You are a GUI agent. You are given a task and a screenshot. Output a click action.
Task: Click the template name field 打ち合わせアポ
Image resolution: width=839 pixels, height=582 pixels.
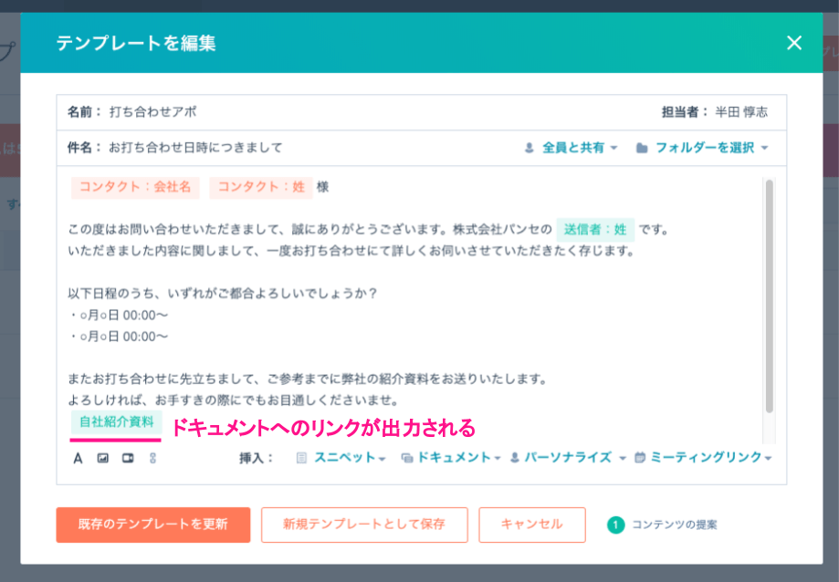coord(152,112)
